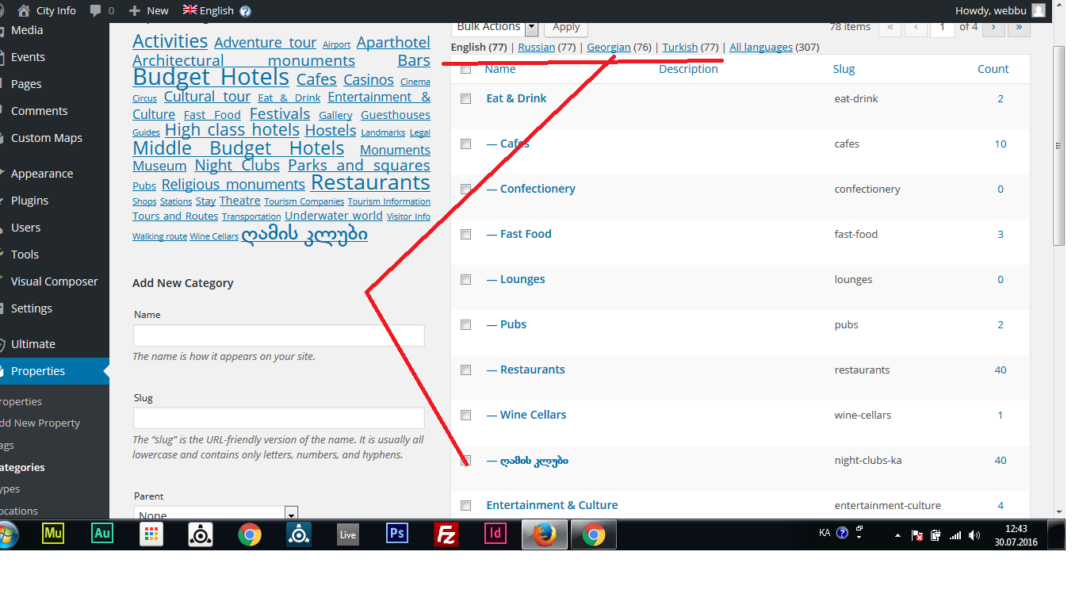Launch FileZilla from the taskbar
1083x609 pixels.
coord(446,534)
